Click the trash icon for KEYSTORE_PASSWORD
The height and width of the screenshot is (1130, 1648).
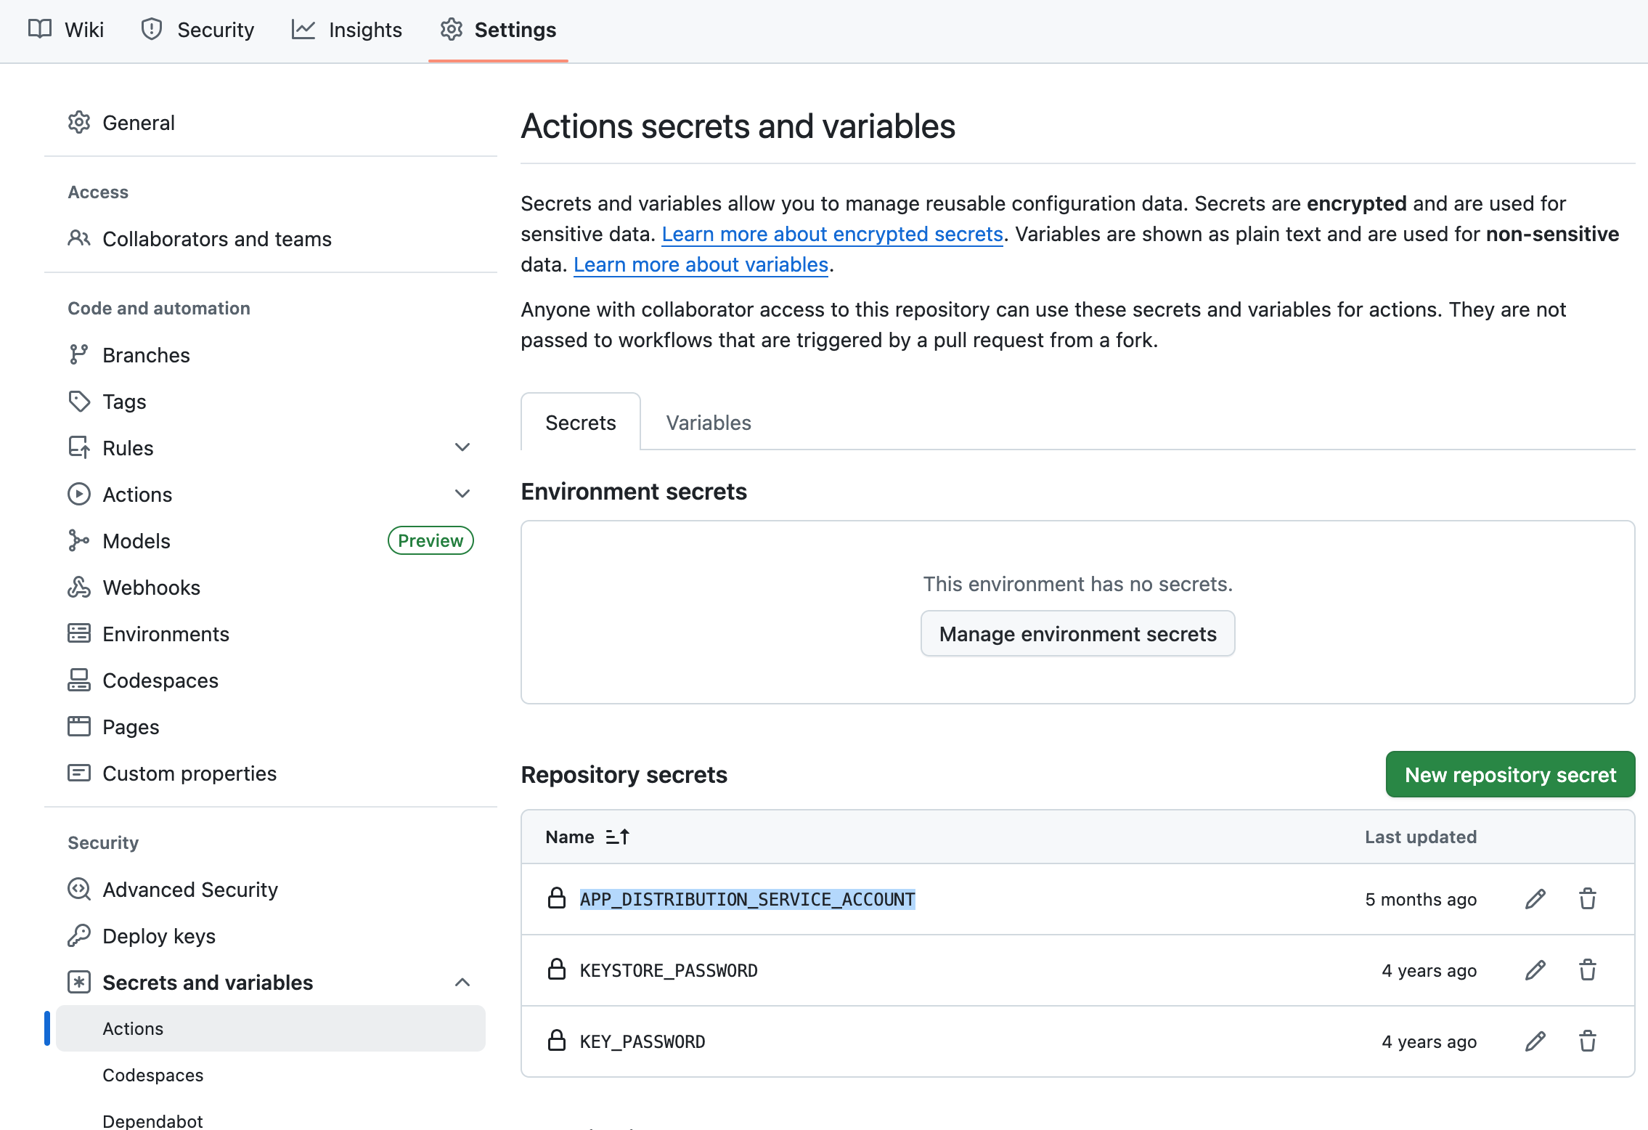pos(1587,970)
